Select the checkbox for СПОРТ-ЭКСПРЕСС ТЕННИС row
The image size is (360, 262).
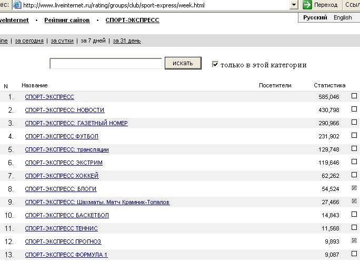(354, 227)
